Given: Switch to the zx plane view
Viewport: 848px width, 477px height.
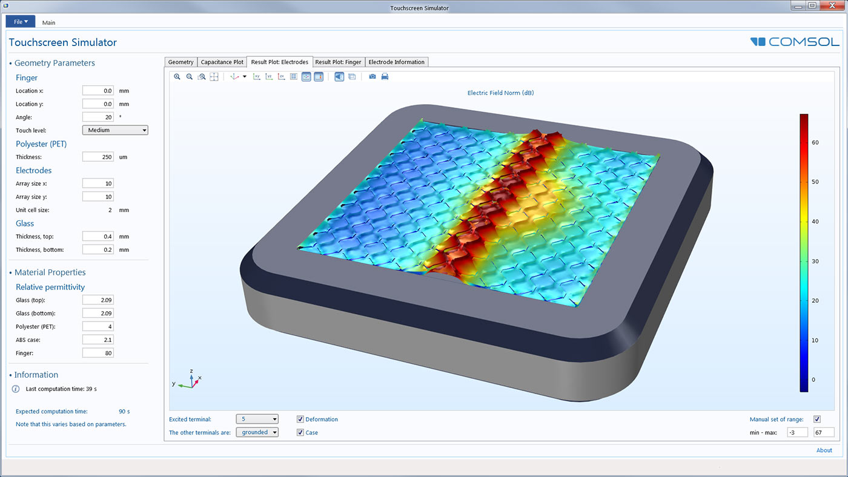Looking at the screenshot, I should click(281, 77).
